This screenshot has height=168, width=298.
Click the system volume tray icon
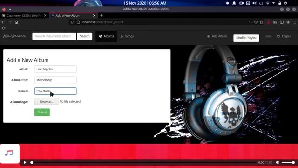pyautogui.click(x=254, y=3)
